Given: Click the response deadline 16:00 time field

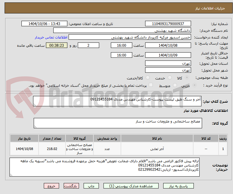Looking at the screenshot, I should click(x=122, y=45).
